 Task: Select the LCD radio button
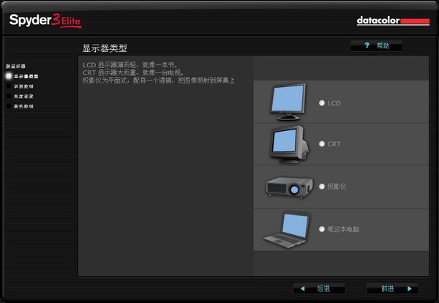click(x=322, y=103)
